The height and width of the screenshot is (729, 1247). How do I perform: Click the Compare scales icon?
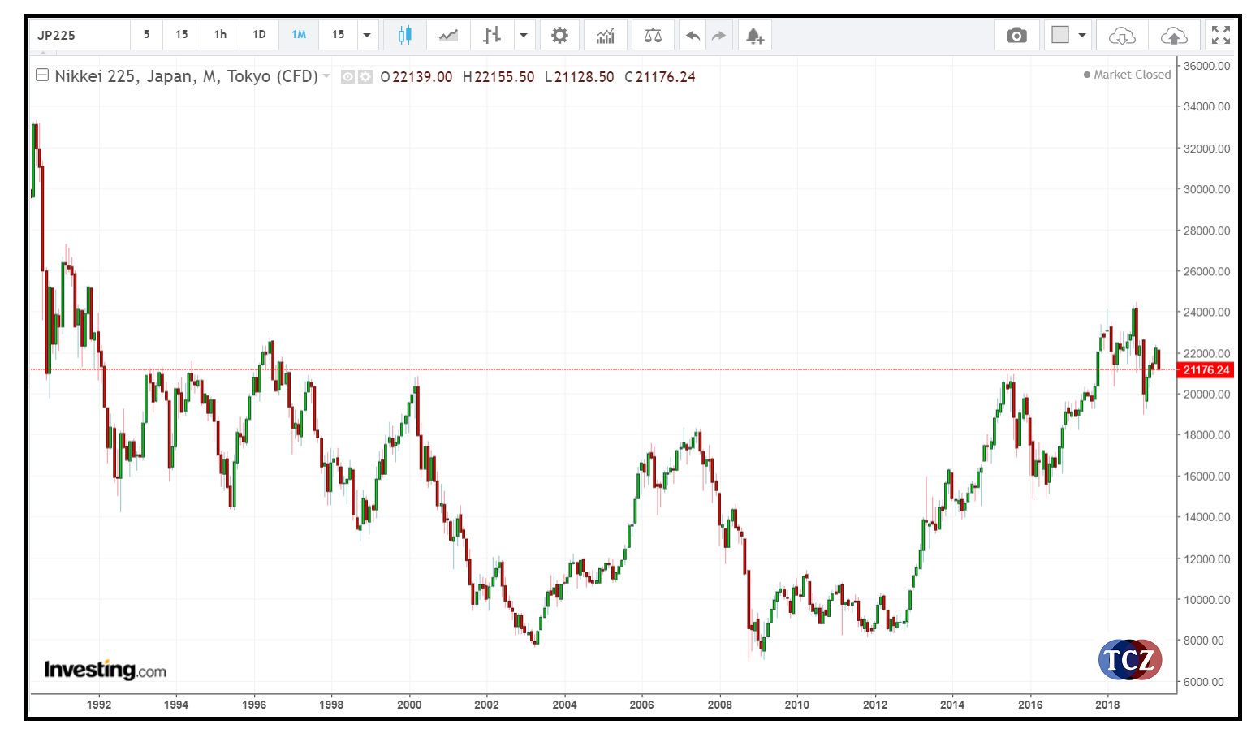pyautogui.click(x=654, y=35)
